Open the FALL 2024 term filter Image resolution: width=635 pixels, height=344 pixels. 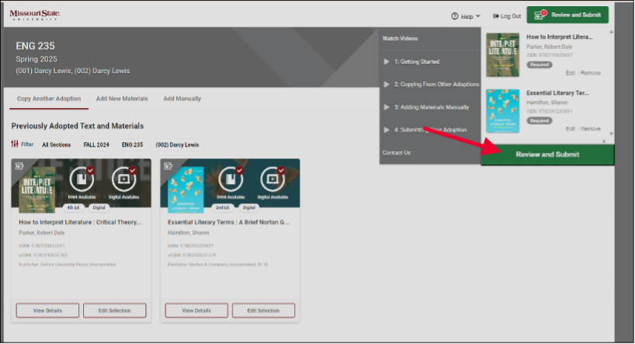click(x=96, y=144)
